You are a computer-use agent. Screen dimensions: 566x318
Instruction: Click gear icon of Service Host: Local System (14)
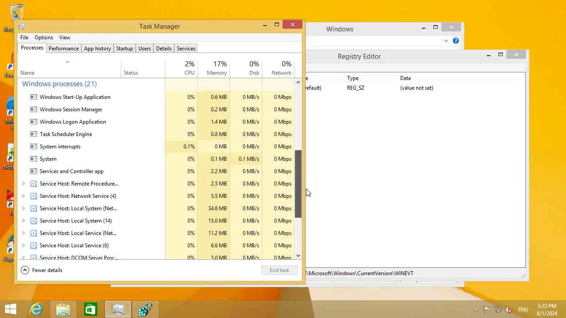click(34, 220)
